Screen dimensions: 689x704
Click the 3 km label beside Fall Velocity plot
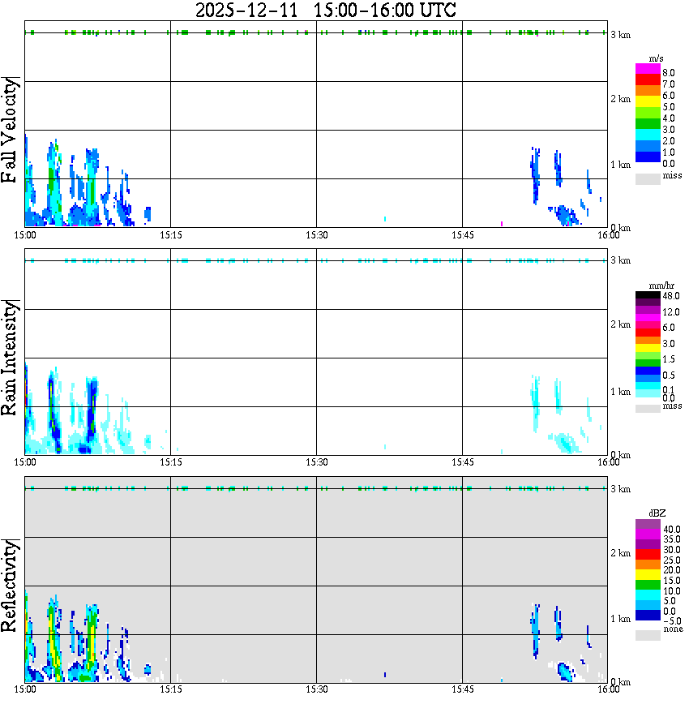tap(620, 35)
